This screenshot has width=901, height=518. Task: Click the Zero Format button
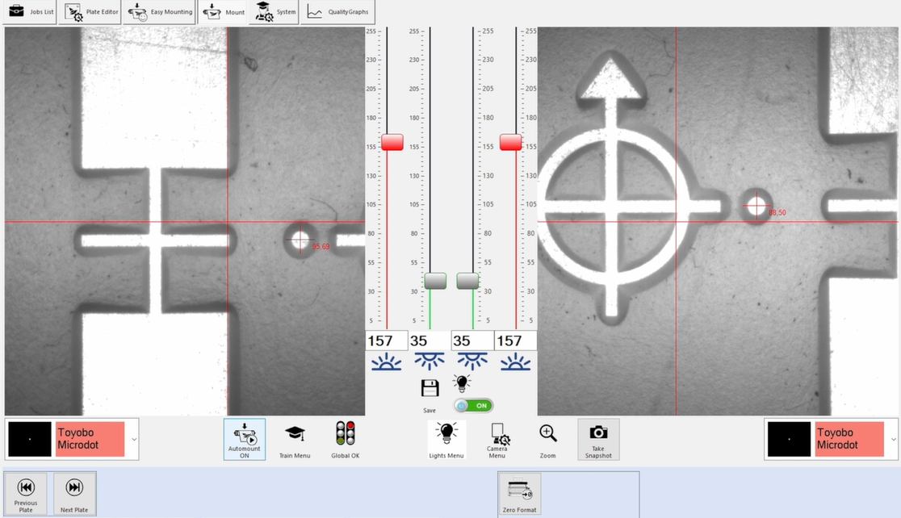pyautogui.click(x=520, y=493)
